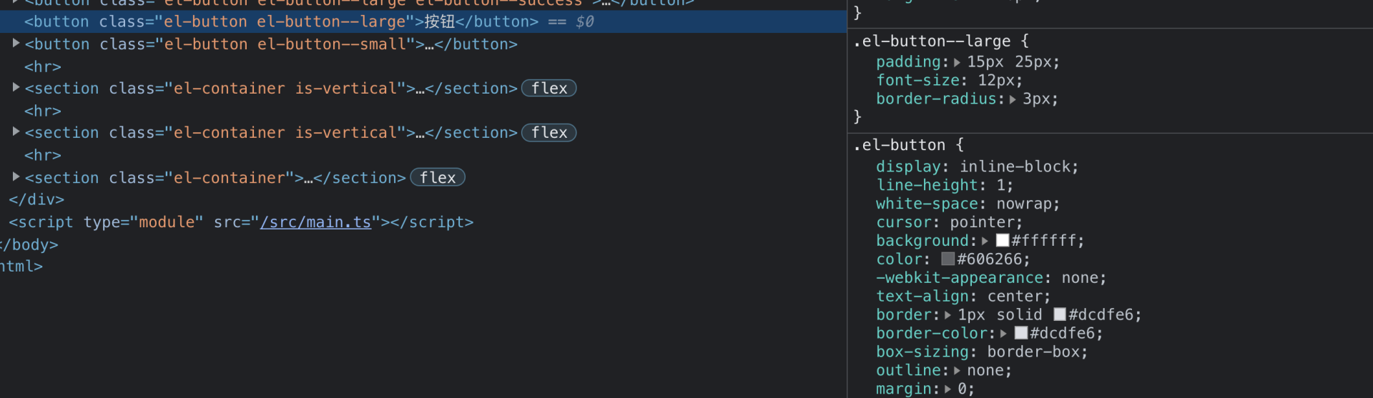Expand the outline shorthand property arrow
This screenshot has width=1373, height=398.
tap(958, 371)
